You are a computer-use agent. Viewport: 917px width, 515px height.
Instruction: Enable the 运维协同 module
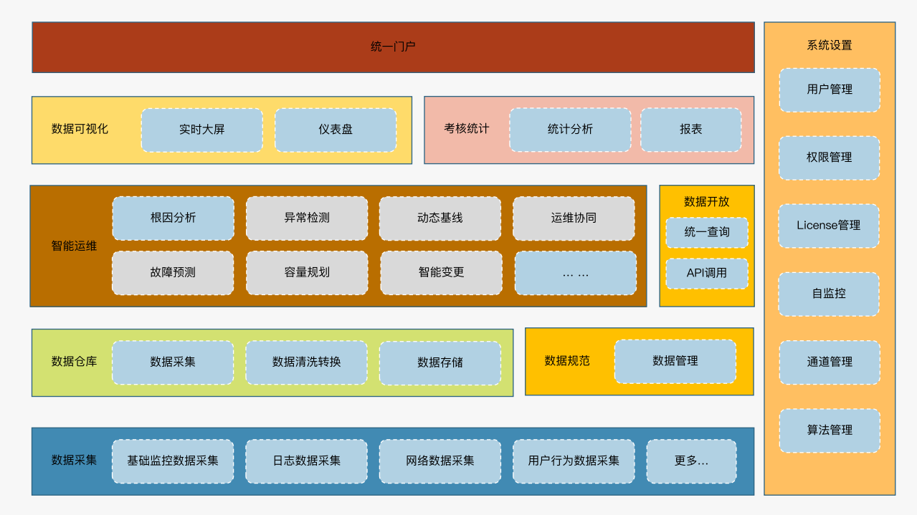click(574, 218)
